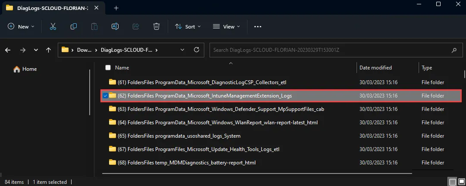Image resolution: width=466 pixels, height=186 pixels.
Task: Select the (68) battery-report_html folder
Action: click(x=281, y=163)
